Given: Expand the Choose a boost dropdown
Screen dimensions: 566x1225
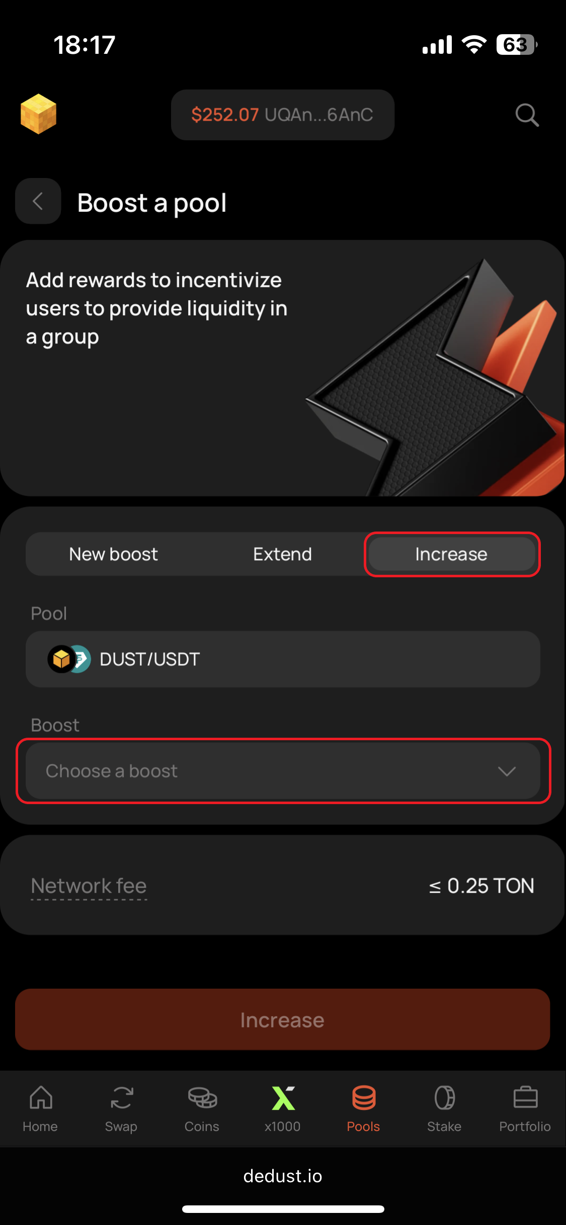Looking at the screenshot, I should click(283, 771).
